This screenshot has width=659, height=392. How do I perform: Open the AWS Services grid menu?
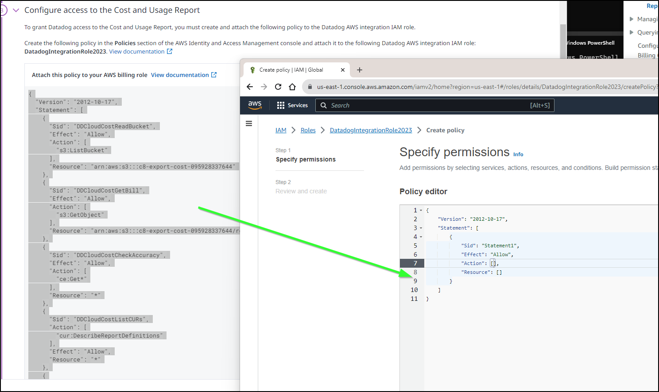[292, 105]
